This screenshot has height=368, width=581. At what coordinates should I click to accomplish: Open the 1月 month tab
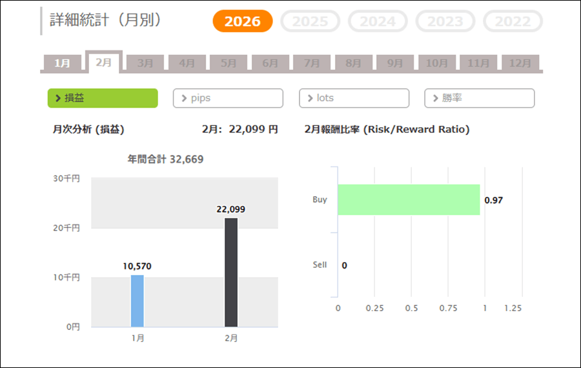(62, 63)
